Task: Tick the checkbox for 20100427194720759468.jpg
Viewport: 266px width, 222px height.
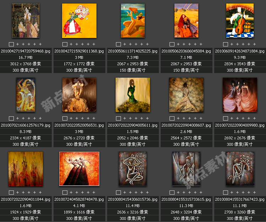Action: [x=11, y=44]
